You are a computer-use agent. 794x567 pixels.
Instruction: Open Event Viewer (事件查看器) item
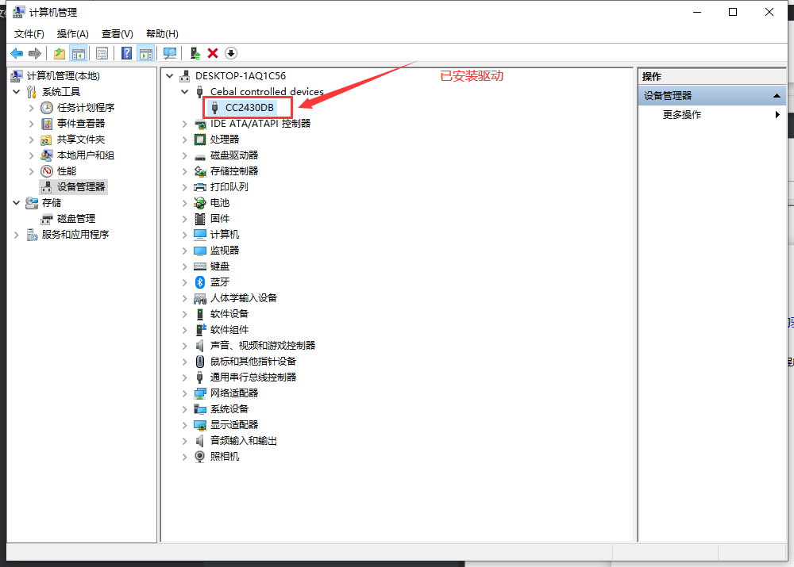81,124
